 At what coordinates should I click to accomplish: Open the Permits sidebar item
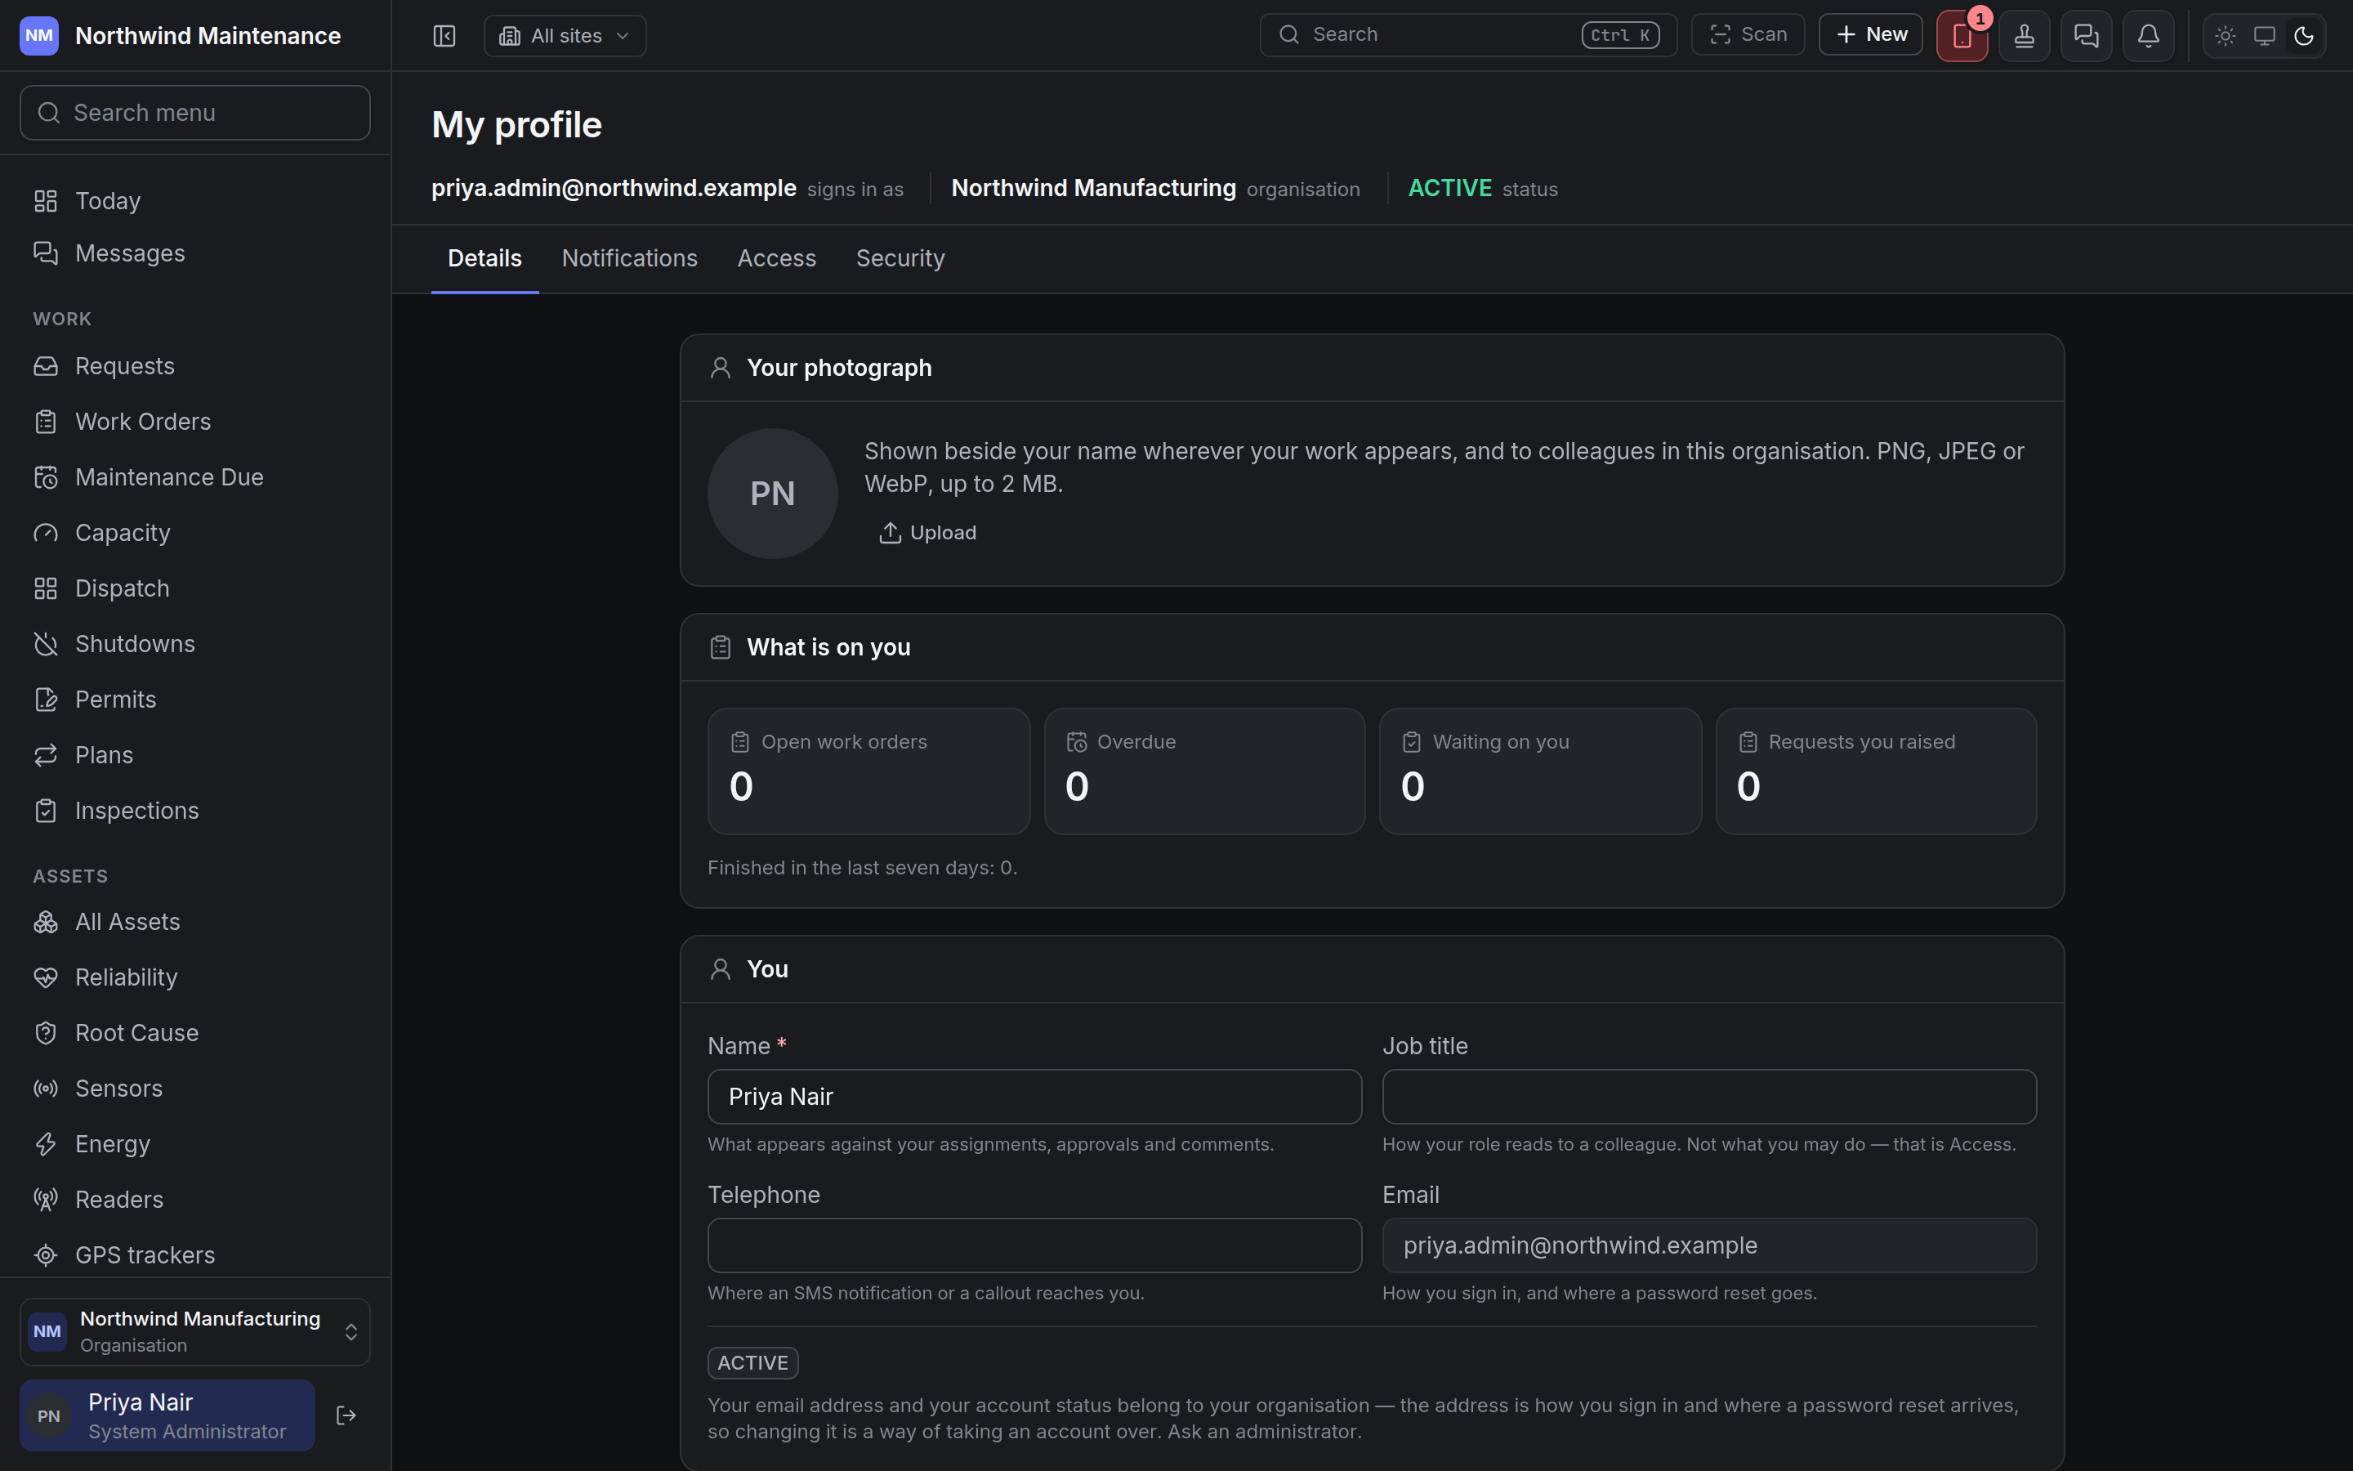[x=195, y=700]
